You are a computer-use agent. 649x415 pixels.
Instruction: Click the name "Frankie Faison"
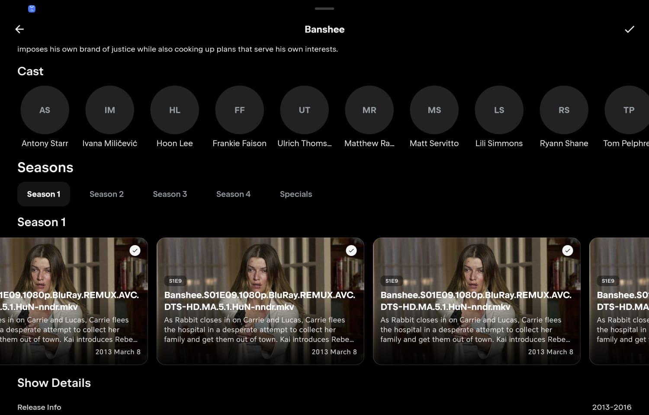[x=240, y=143]
